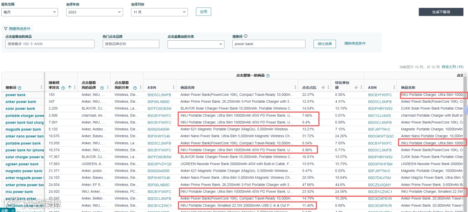Screen dimensions: 468x212
Task: Open ASIN B0F66LNB8D in anker power bank row
Action: (x=159, y=102)
